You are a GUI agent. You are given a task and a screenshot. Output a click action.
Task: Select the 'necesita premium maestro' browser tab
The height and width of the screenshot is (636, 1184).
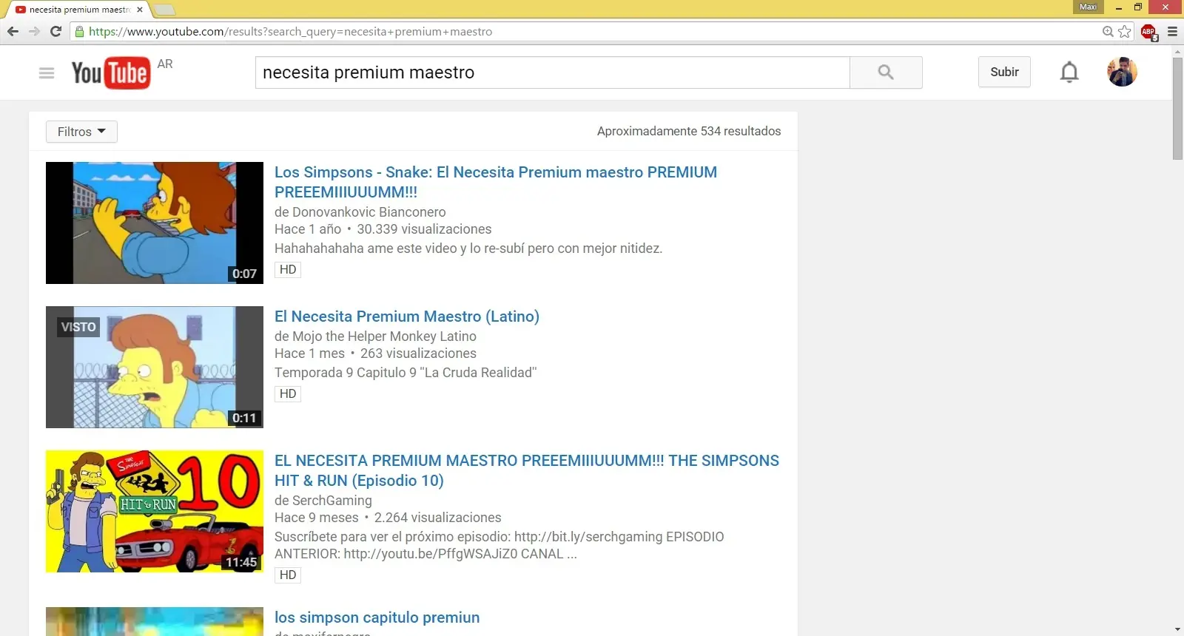pos(78,10)
